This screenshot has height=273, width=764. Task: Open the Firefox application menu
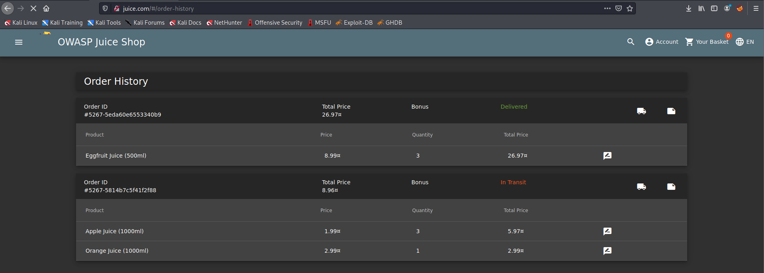[x=756, y=8]
